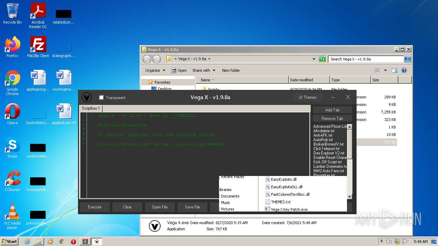The width and height of the screenshot is (438, 246).
Task: Select Advanced Prison Life script entry
Action: (330, 126)
